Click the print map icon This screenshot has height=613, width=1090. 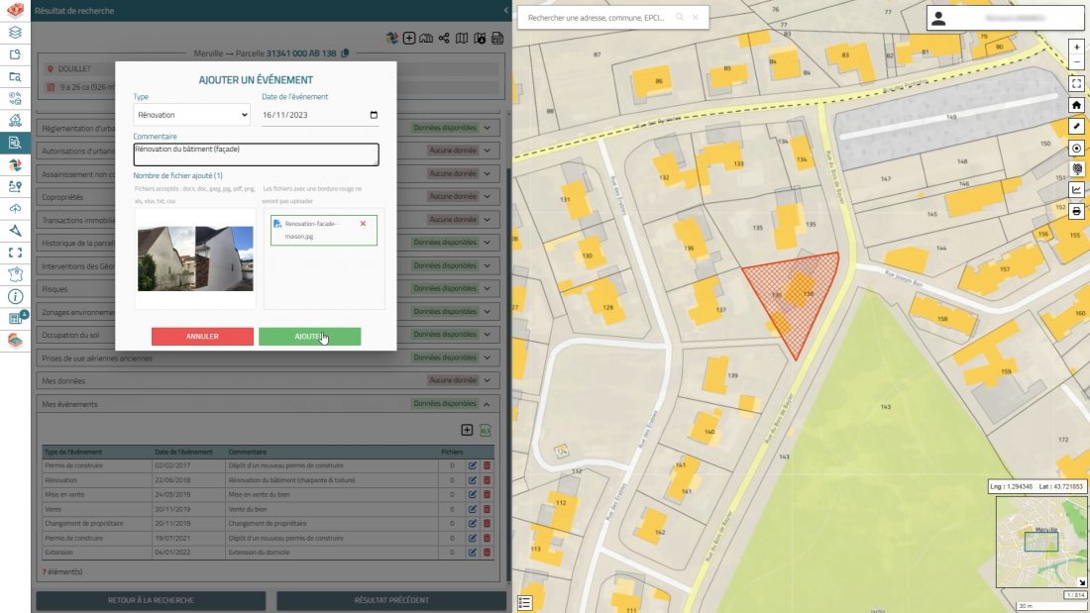[x=1077, y=211]
